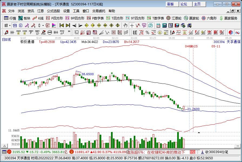
Task: Click the 客服 customer service button
Action: 172,4
